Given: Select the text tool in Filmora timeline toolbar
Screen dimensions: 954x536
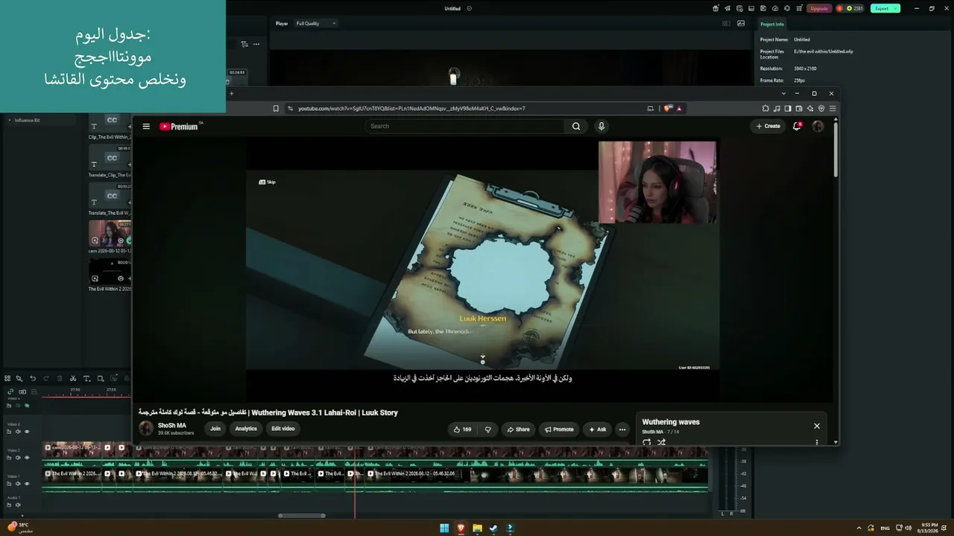Looking at the screenshot, I should point(86,379).
